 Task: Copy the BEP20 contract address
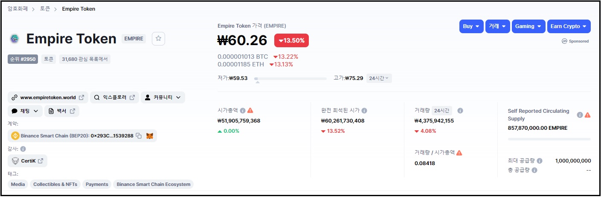point(139,136)
